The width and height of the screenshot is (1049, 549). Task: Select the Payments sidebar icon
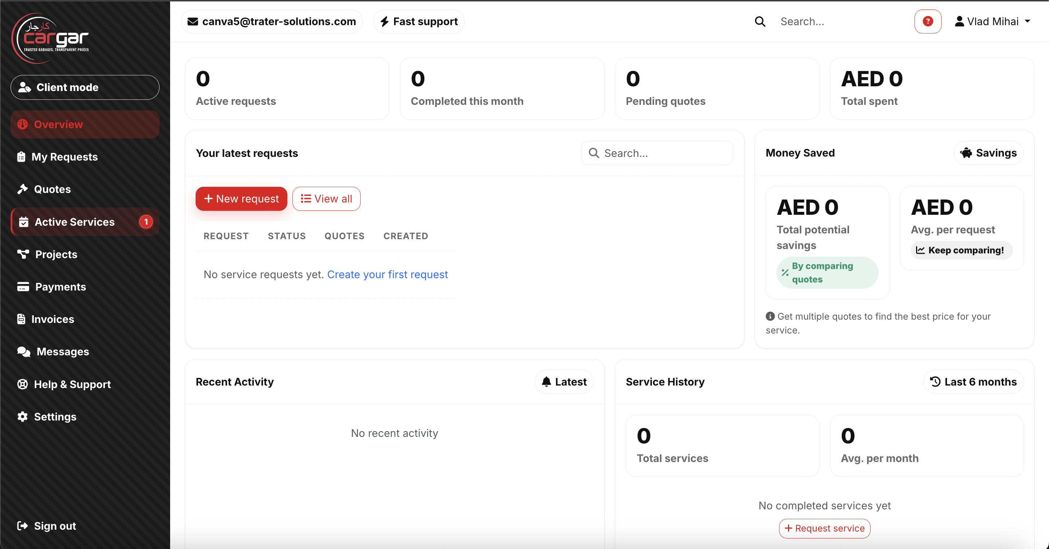(x=23, y=287)
